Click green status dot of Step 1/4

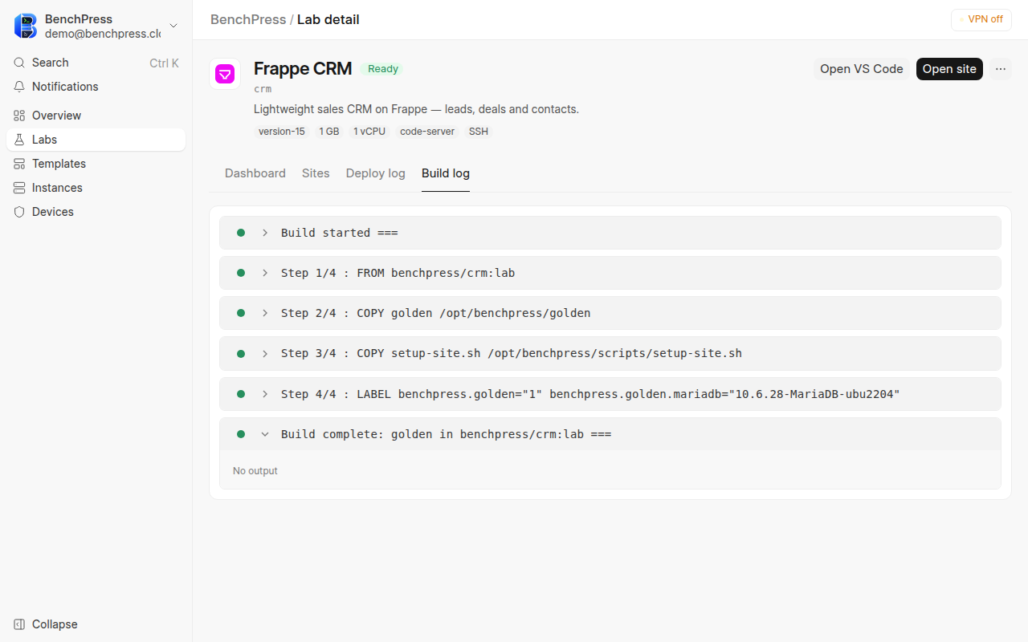pyautogui.click(x=241, y=273)
